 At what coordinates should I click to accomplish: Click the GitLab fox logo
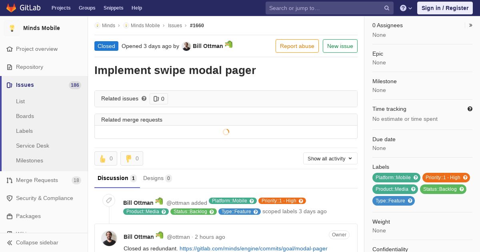[x=11, y=8]
